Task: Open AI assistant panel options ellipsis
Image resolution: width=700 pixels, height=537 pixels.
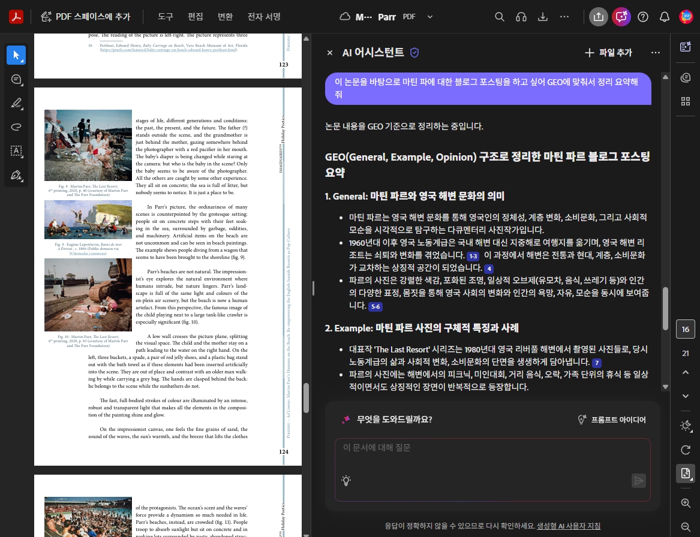Action: 656,53
